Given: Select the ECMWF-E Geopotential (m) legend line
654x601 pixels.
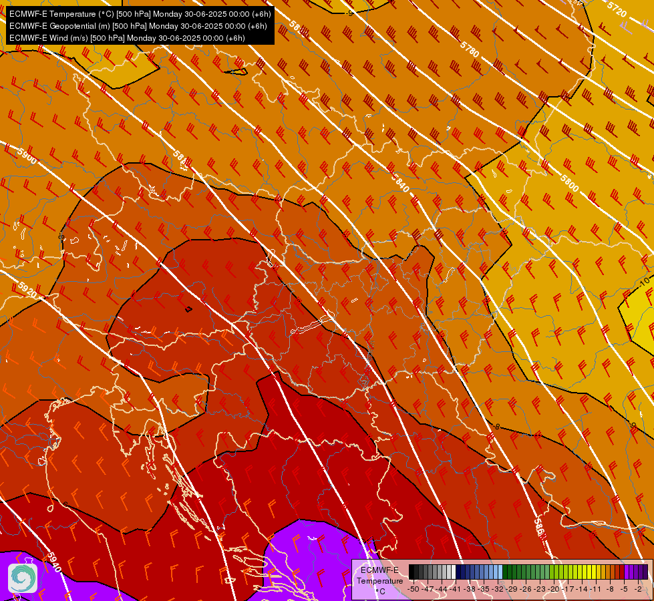Looking at the screenshot, I should (138, 26).
